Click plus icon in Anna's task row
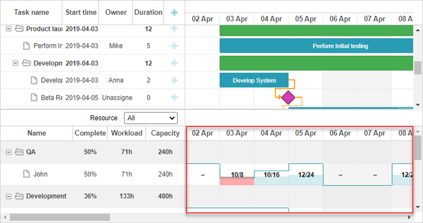This screenshot has height=223, width=423. pos(175,80)
